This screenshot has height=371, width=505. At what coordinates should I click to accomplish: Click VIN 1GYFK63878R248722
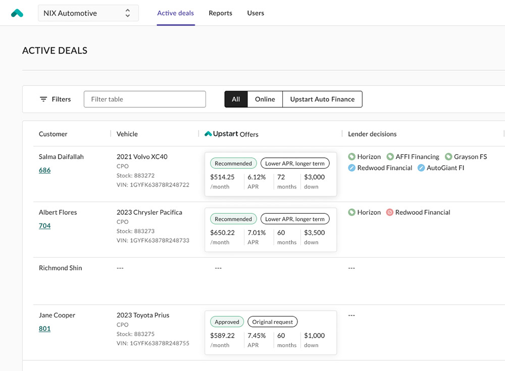click(x=153, y=184)
